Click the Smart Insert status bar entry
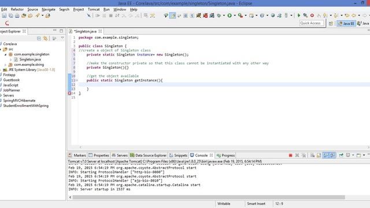This screenshot has height=208, width=370. (x=256, y=203)
